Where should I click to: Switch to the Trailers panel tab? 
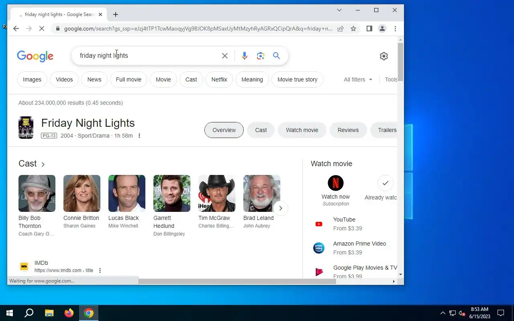385,130
